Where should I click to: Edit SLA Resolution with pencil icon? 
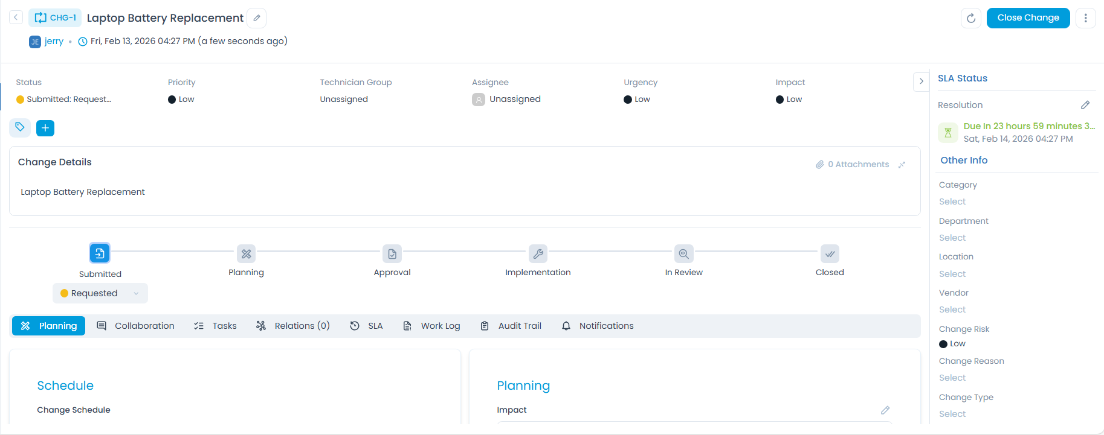1085,105
